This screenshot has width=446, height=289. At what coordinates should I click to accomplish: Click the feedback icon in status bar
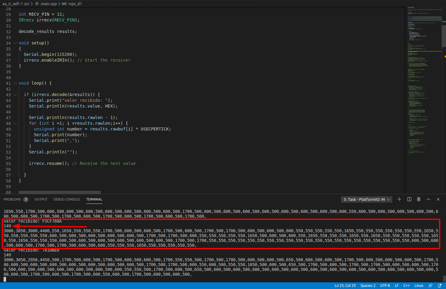[431, 286]
